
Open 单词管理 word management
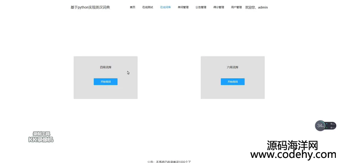pyautogui.click(x=183, y=7)
